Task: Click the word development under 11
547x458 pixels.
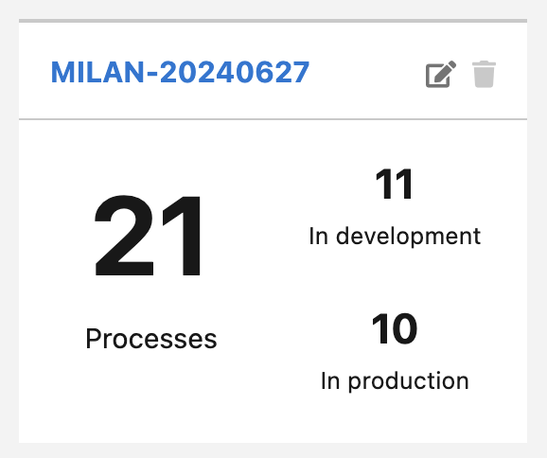Action: tap(408, 237)
